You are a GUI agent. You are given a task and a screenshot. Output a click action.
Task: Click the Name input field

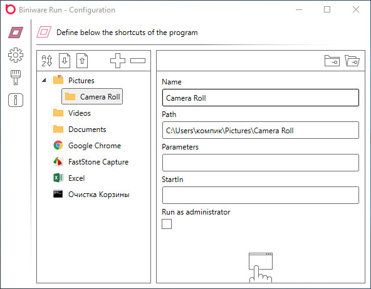[261, 98]
